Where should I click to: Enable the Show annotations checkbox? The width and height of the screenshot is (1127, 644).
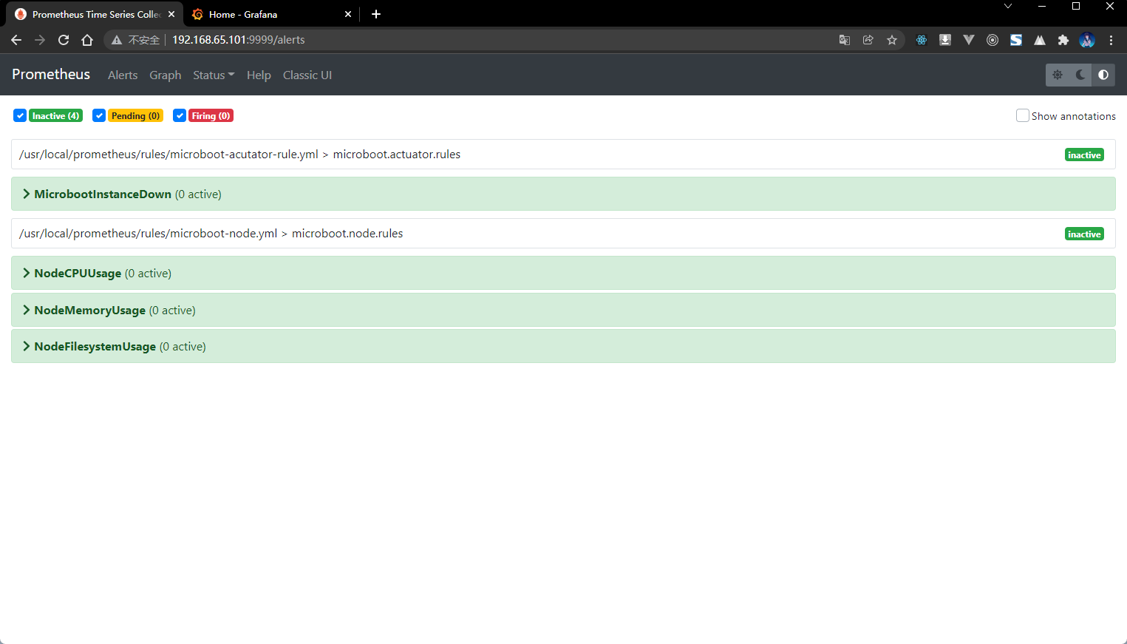coord(1023,115)
